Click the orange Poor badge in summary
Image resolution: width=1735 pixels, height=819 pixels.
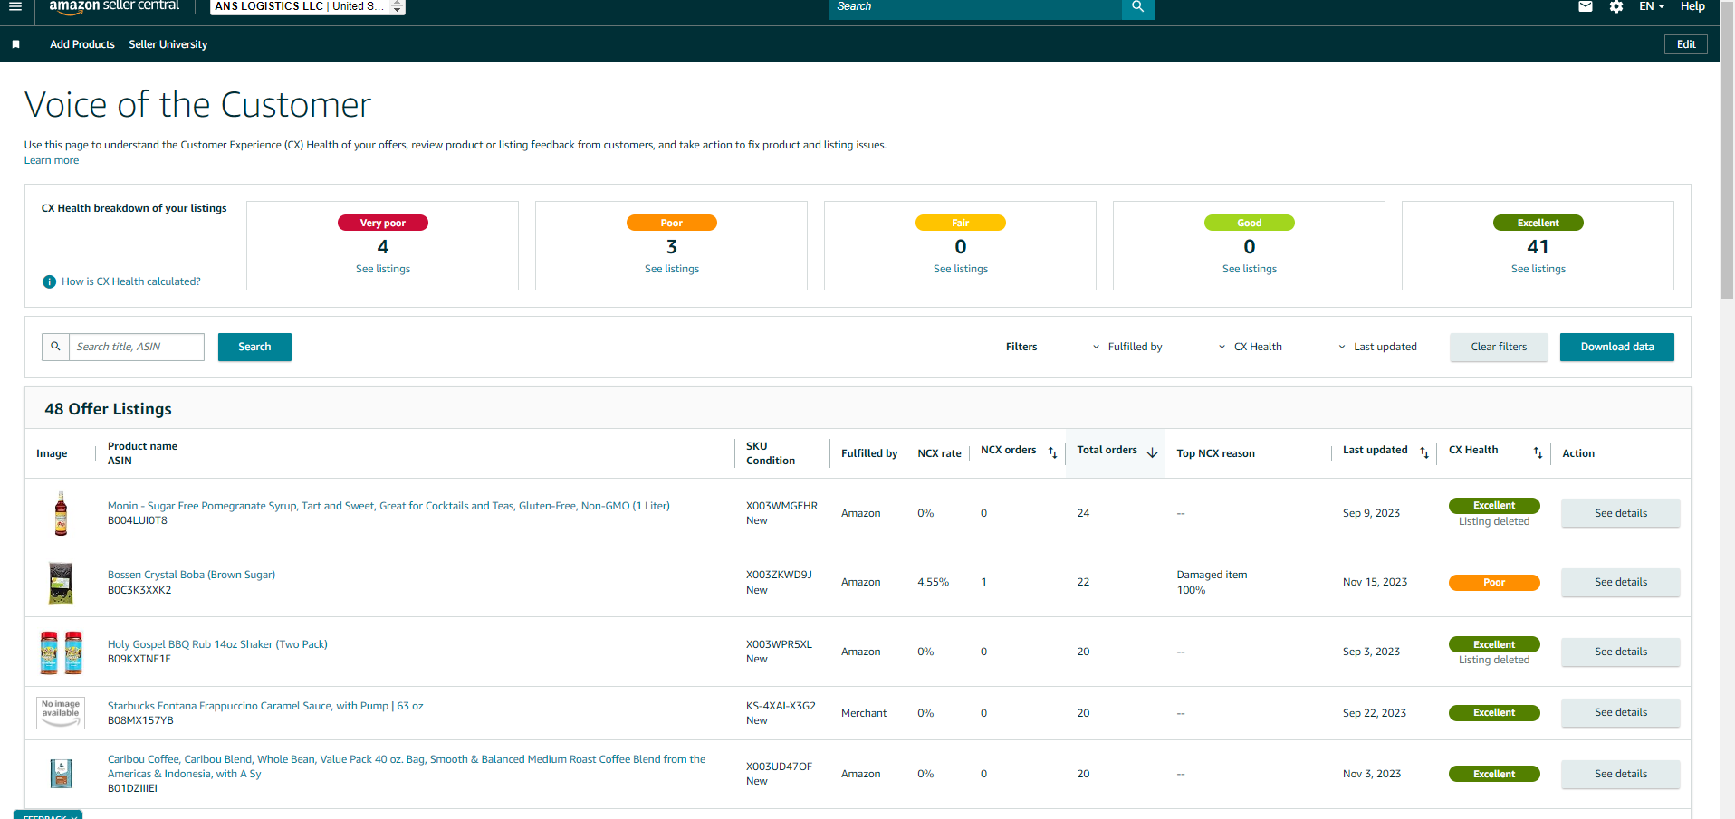(x=672, y=223)
